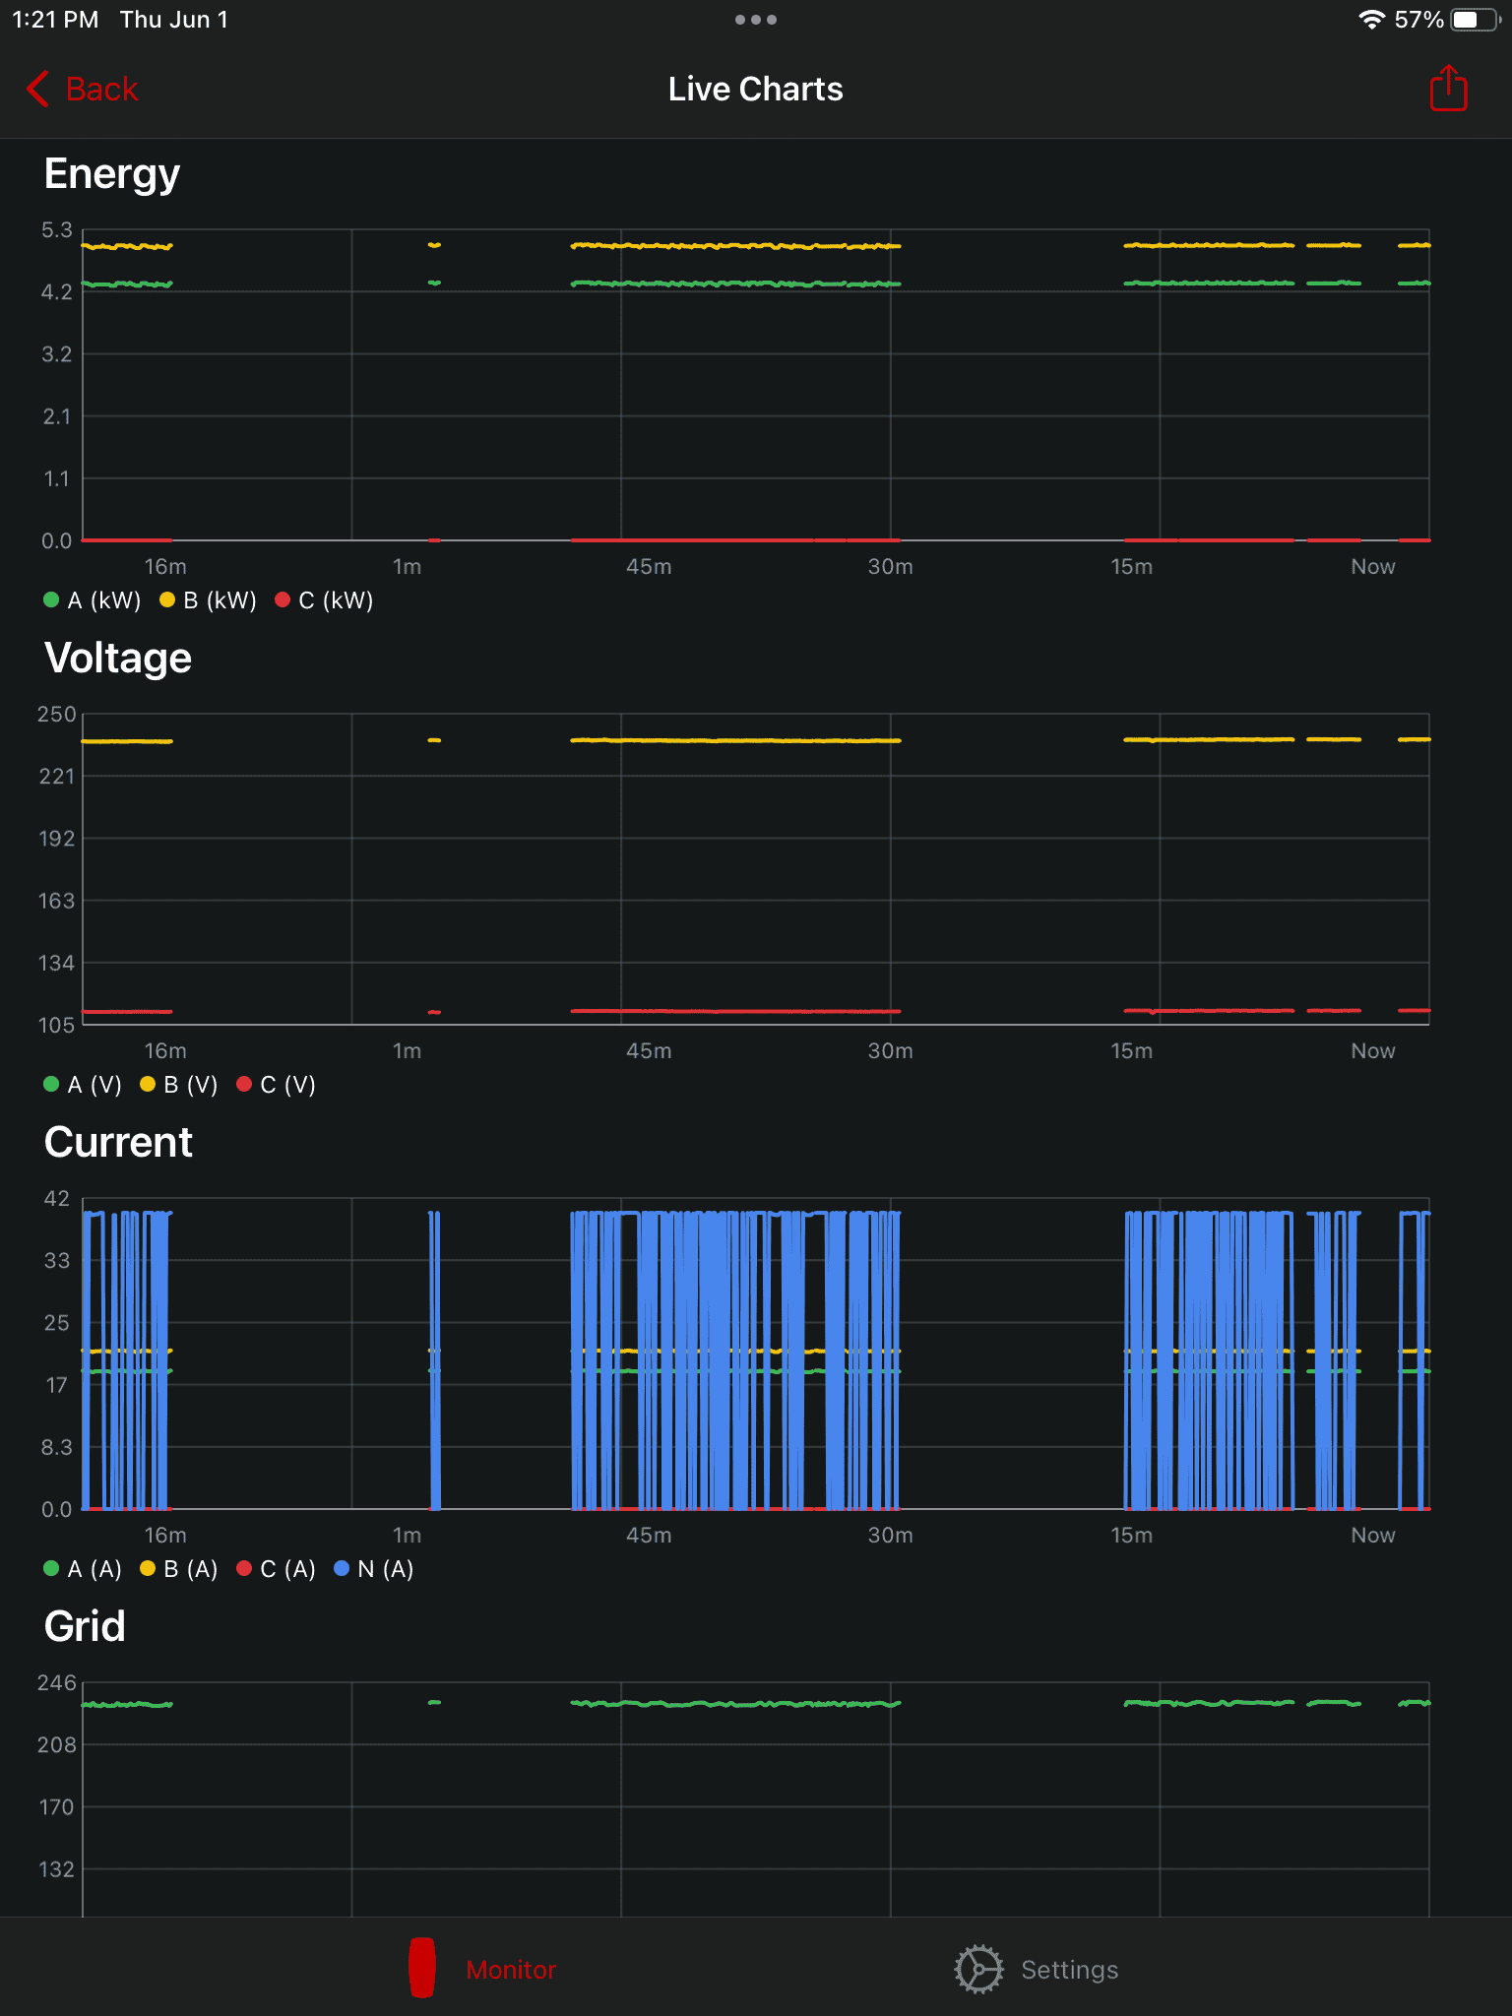This screenshot has width=1512, height=2016.
Task: Switch to the Monitor tab
Action: pos(510,1969)
